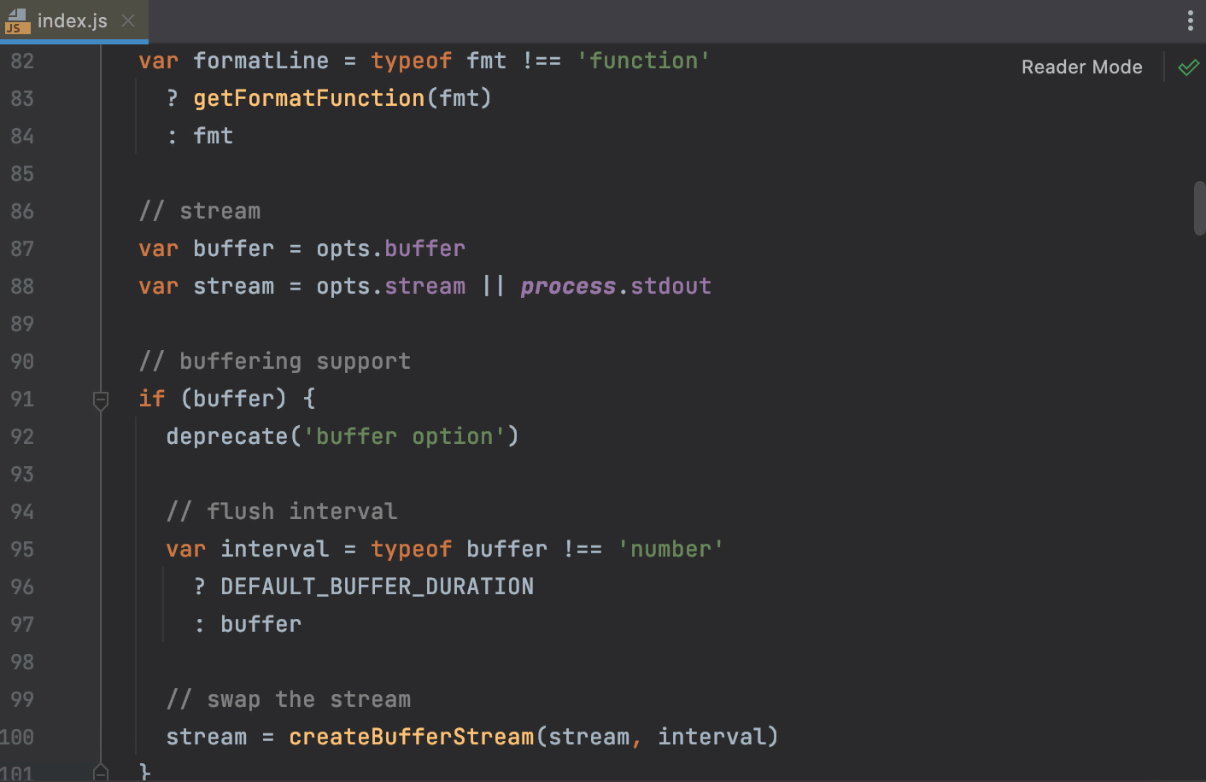Expand the kebab menu in the top-right corner
The height and width of the screenshot is (782, 1206).
pyautogui.click(x=1191, y=20)
